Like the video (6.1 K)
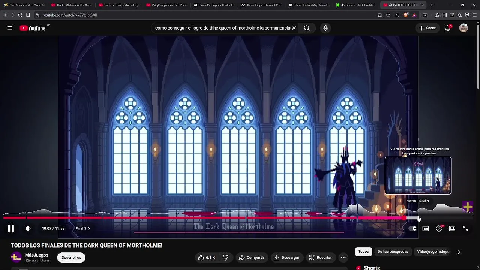The image size is (480, 270). pyautogui.click(x=207, y=257)
